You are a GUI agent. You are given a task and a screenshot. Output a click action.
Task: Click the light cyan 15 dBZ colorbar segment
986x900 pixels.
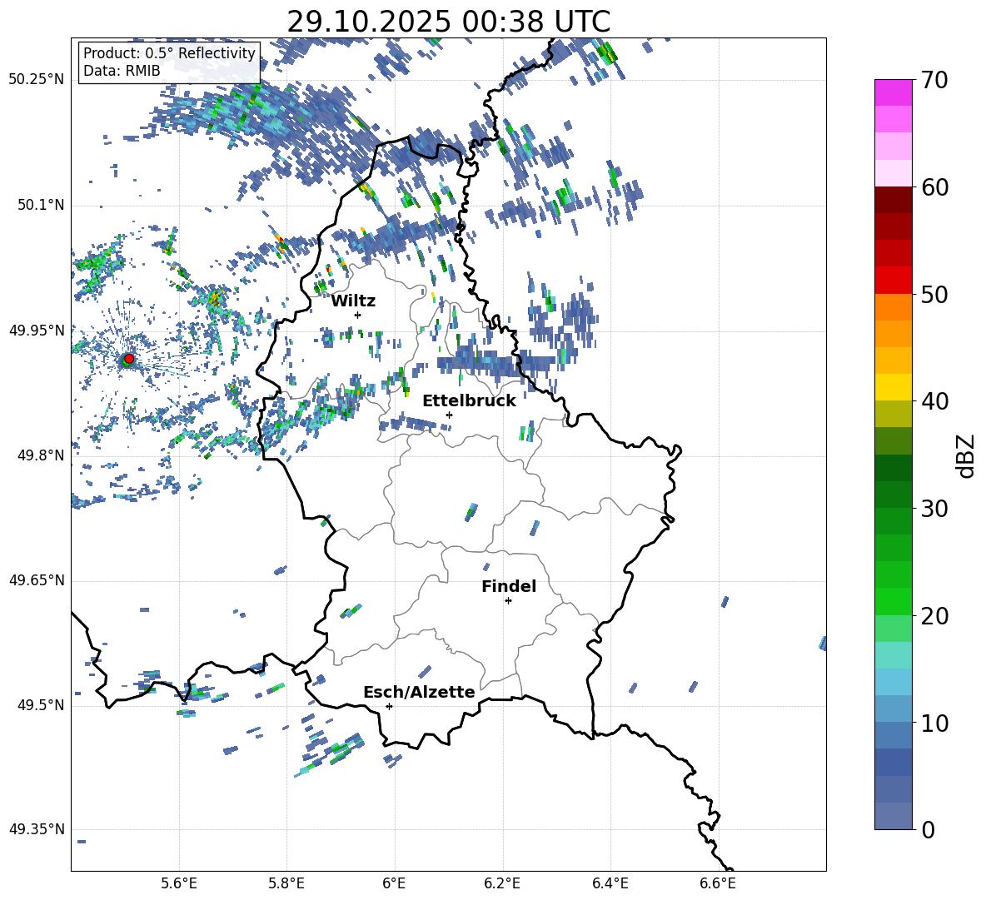893,655
